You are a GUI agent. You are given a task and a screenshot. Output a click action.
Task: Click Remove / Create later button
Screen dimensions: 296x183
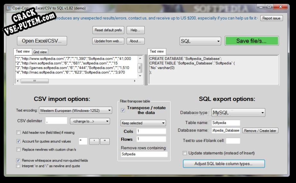[260, 130]
